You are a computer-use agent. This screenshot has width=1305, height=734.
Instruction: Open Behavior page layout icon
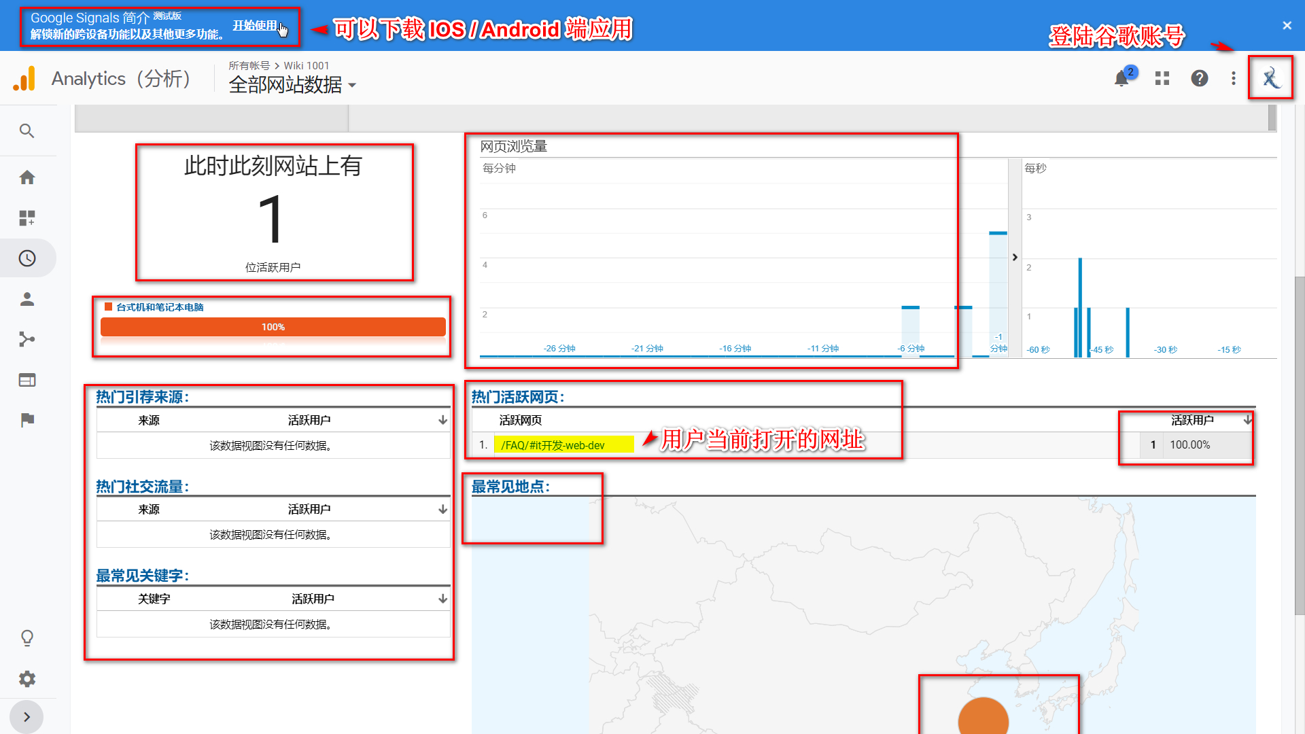(x=27, y=380)
